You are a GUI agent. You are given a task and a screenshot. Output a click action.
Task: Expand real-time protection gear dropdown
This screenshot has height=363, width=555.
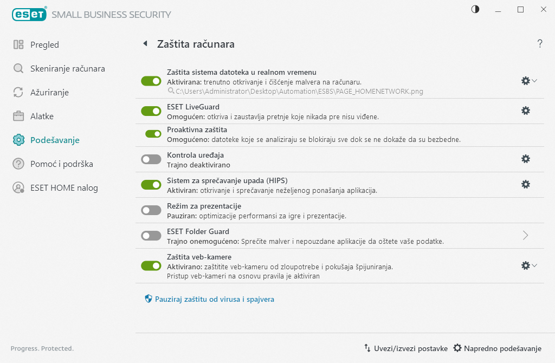click(529, 81)
